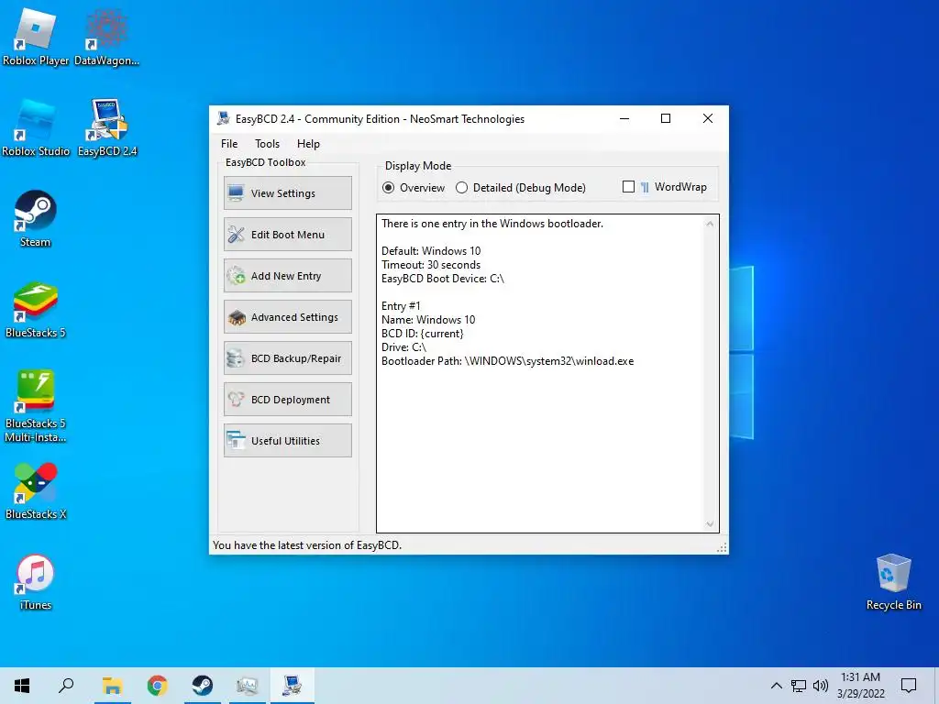Enable WordWrap checkbox
The image size is (939, 704).
(628, 187)
